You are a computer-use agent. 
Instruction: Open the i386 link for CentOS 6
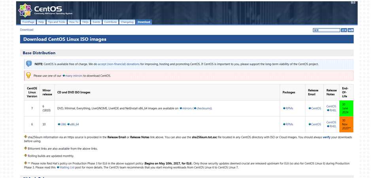coord(63,124)
